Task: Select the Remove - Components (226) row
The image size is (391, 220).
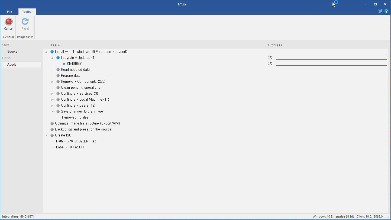Action: click(x=83, y=82)
